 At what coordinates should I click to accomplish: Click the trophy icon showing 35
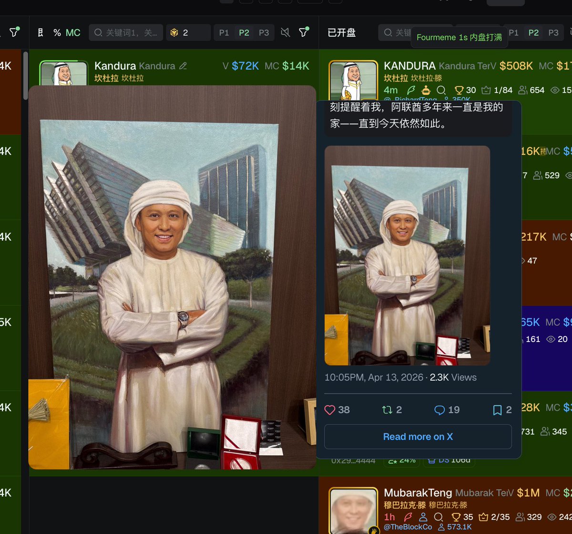tap(457, 517)
